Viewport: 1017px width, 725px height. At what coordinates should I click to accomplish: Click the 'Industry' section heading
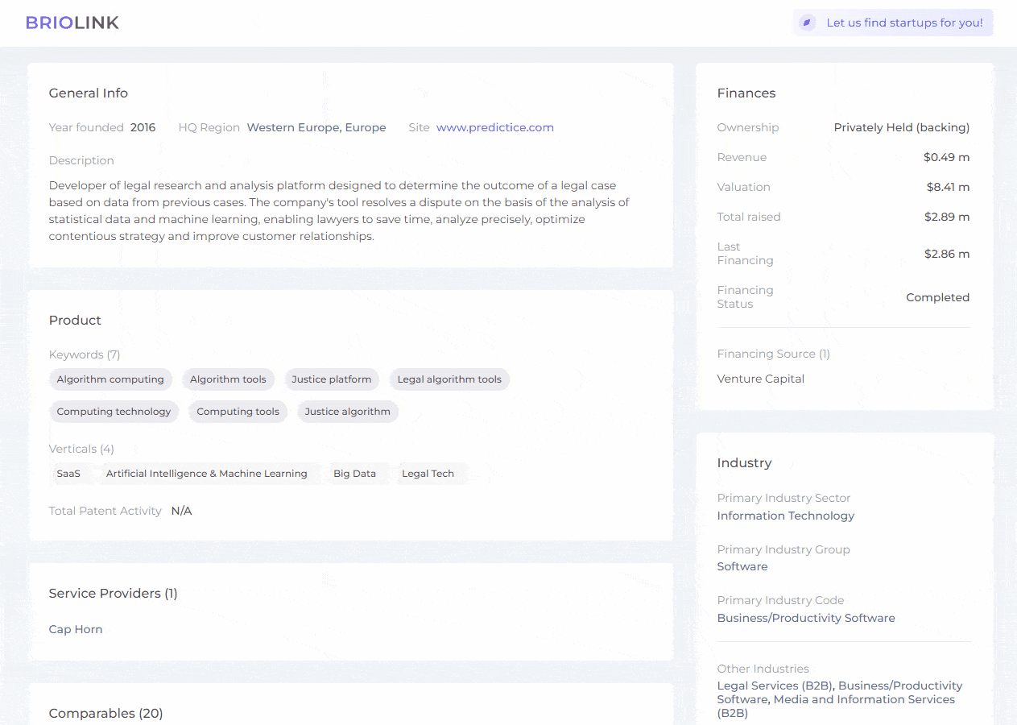[745, 463]
